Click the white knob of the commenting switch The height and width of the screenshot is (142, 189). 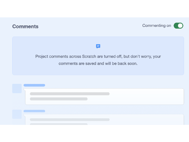180,26
